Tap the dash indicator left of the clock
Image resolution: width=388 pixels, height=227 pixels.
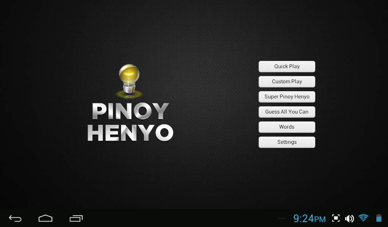(x=281, y=218)
